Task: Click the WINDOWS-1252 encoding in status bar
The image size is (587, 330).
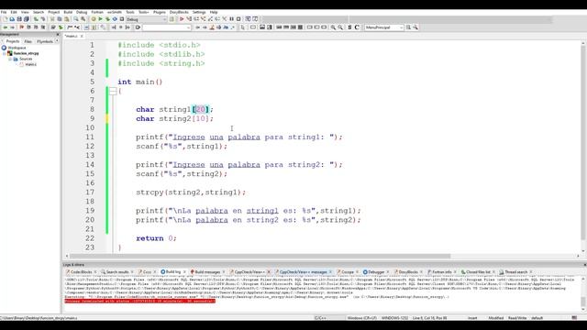Action: pyautogui.click(x=394, y=318)
